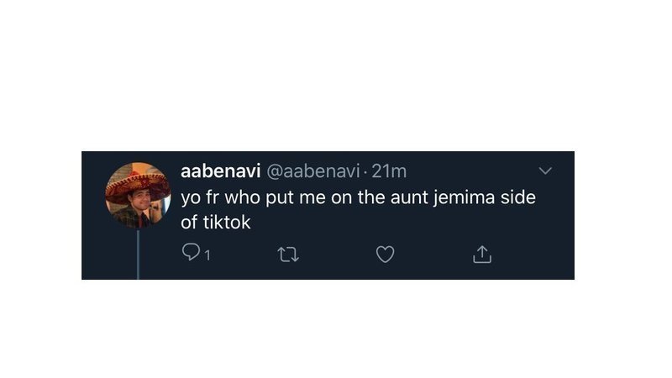Toggle the heart to favorite tweet
672x378 pixels.
click(x=385, y=255)
